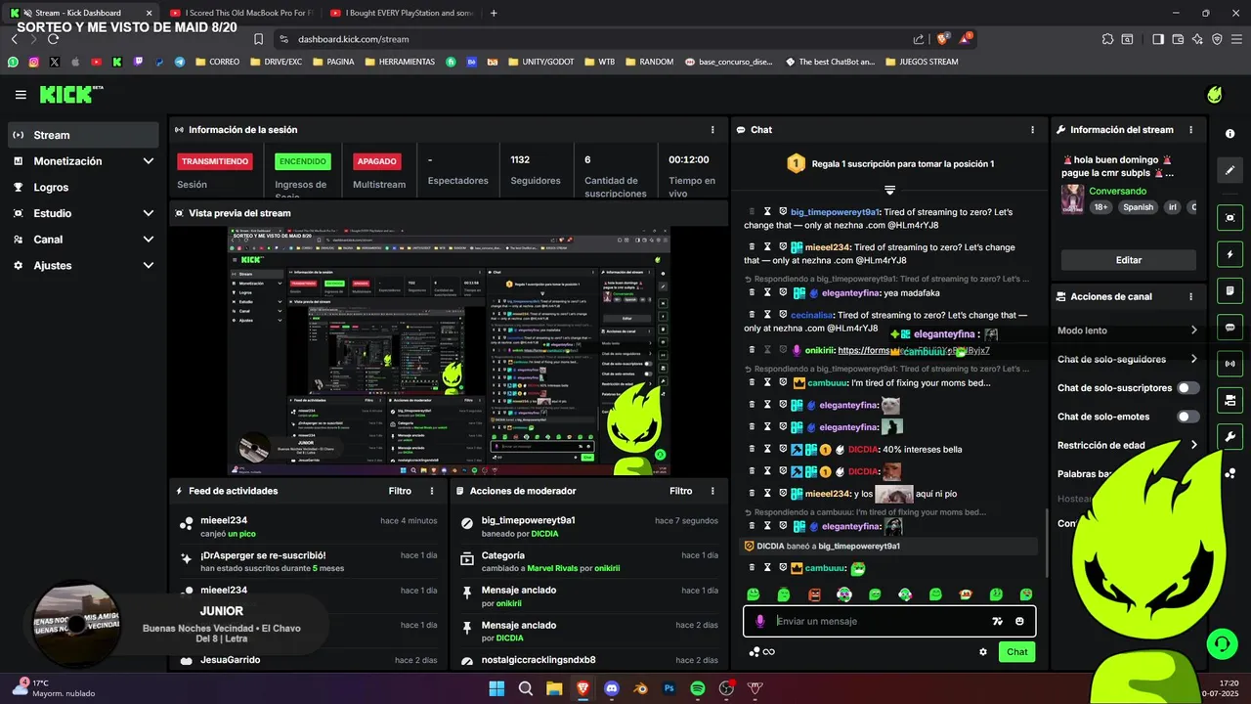Switch to 'I Bought EVERY PlayStation' tab
The width and height of the screenshot is (1251, 704).
coord(402,13)
